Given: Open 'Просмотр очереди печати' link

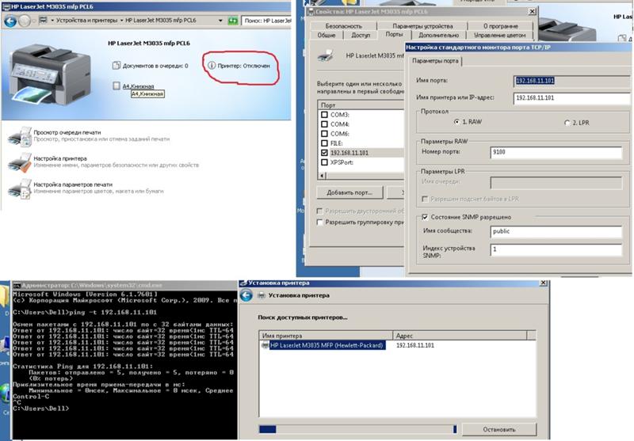Looking at the screenshot, I should (x=67, y=132).
